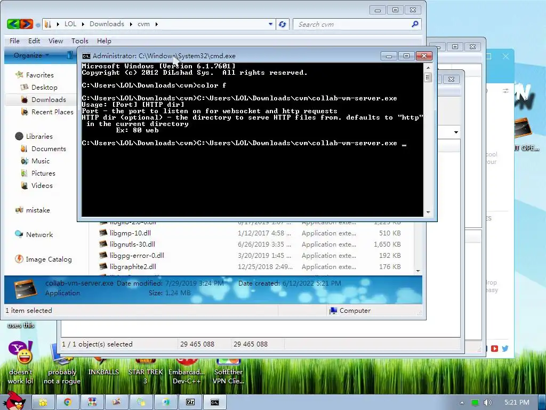
Task: Go to Desktop in navigation pane
Action: [x=44, y=87]
